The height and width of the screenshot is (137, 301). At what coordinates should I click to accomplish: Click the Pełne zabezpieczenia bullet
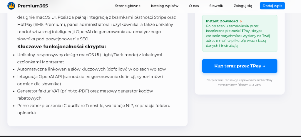point(94,109)
